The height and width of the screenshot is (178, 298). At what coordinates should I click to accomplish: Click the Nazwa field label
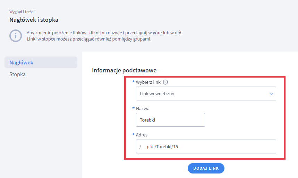[x=143, y=108]
